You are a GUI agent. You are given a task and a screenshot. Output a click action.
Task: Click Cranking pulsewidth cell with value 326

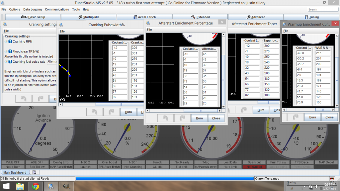pyautogui.click(x=137, y=48)
